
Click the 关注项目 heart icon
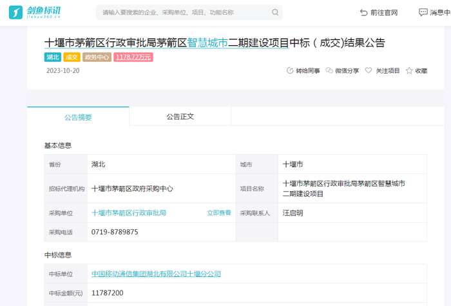tap(368, 70)
